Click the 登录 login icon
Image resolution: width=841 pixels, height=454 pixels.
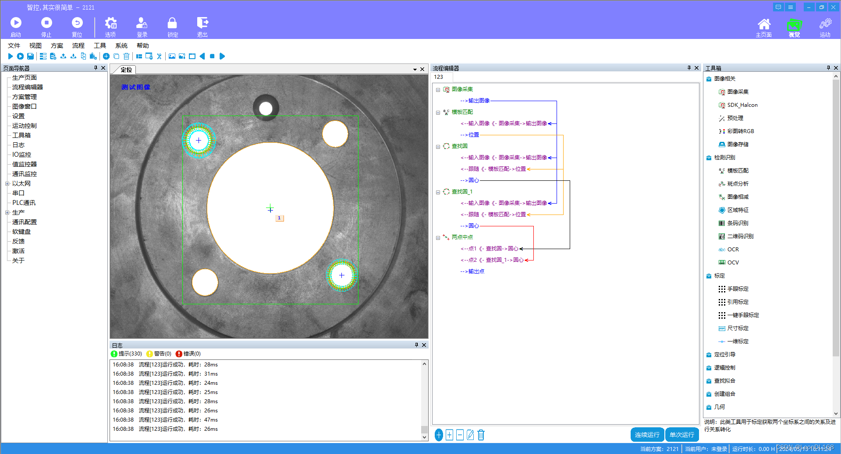[142, 27]
